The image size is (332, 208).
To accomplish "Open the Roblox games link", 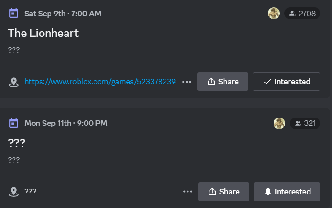I will point(100,82).
